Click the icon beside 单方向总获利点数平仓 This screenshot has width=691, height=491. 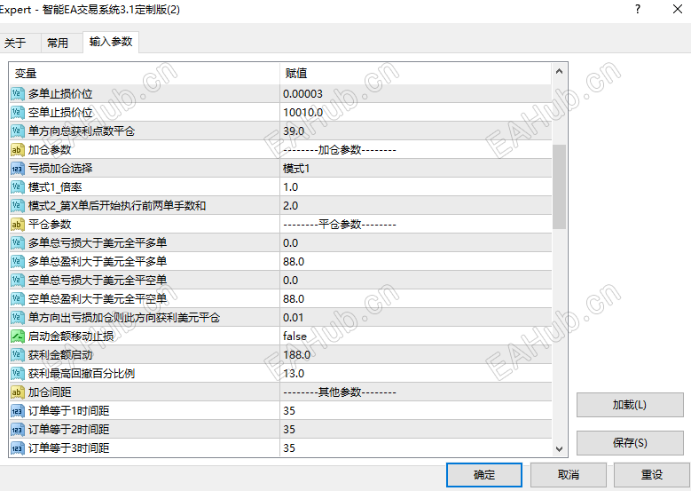pos(17,131)
